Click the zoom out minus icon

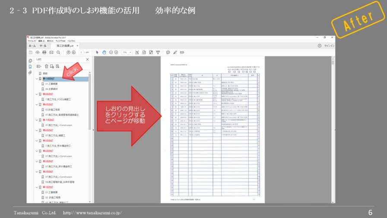click(x=111, y=52)
